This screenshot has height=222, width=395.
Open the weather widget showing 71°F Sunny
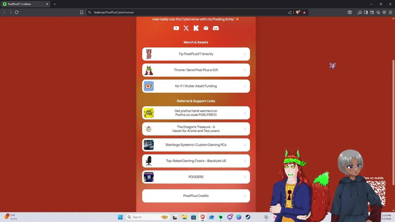[11, 217]
